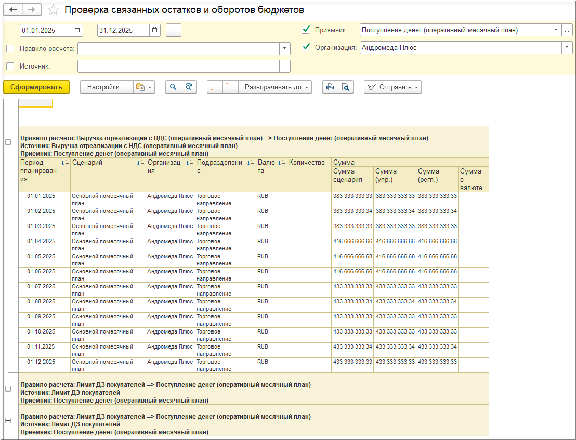Open calendar for end date 31.12.2025
Viewport: 576px width, 440px height.
point(155,30)
